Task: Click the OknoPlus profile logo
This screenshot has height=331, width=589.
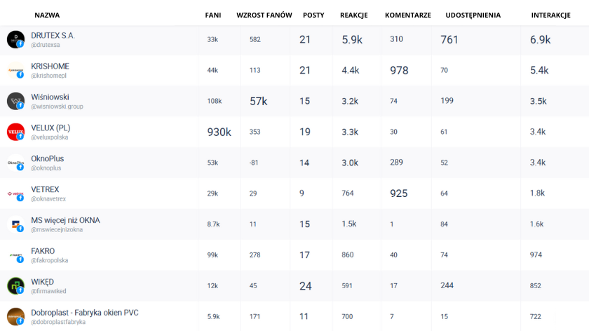Action: (15, 163)
